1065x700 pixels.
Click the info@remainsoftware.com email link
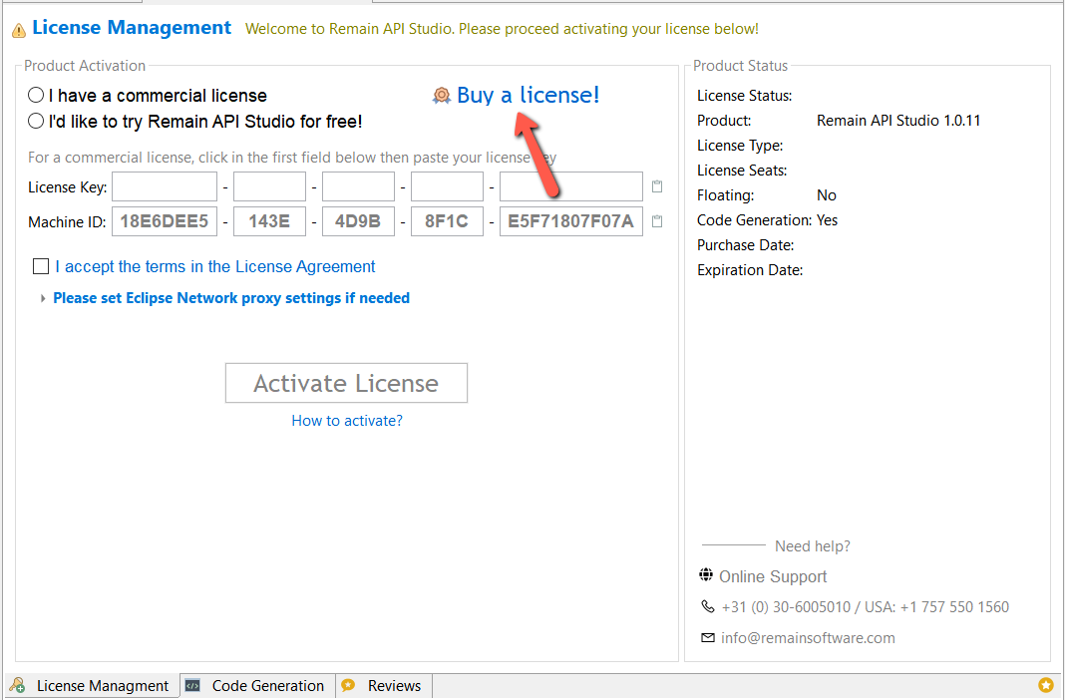pos(808,638)
